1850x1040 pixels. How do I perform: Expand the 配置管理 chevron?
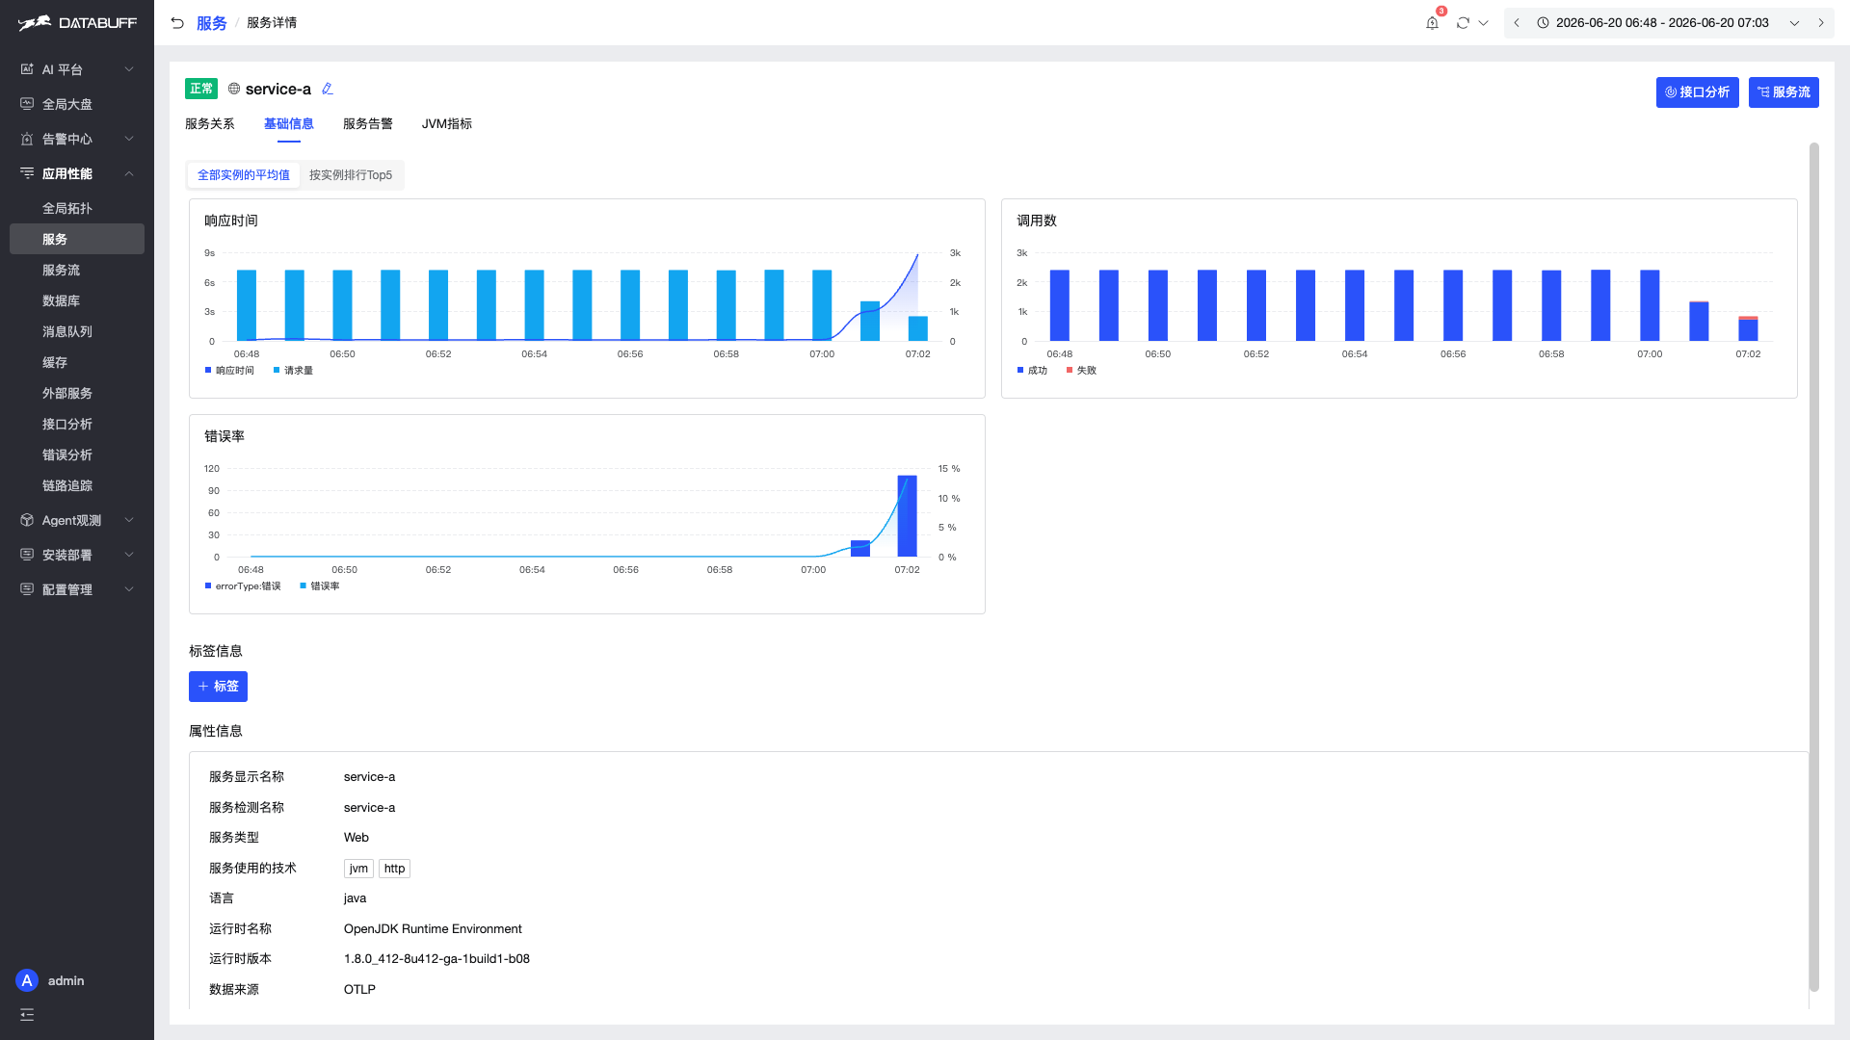tap(129, 589)
